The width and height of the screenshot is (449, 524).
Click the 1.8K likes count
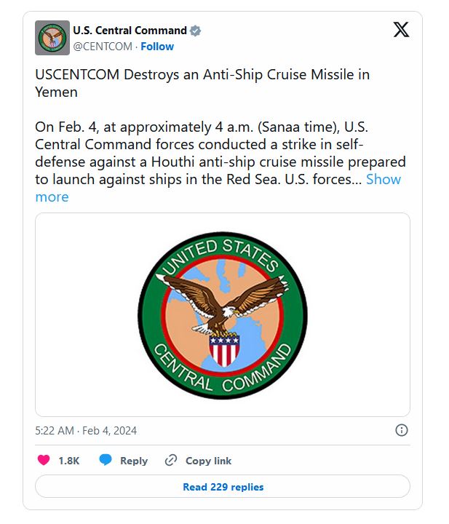click(x=69, y=461)
